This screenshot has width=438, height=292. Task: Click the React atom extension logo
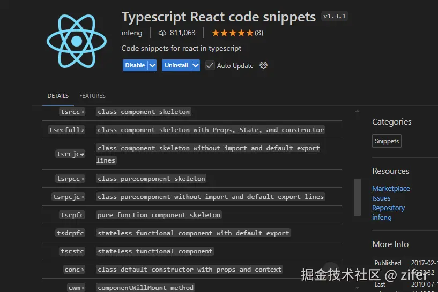(77, 41)
